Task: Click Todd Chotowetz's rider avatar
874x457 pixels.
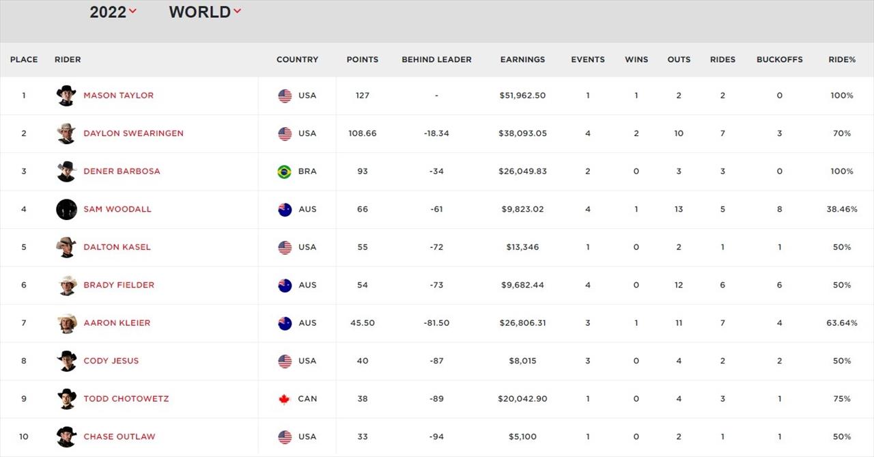Action: (66, 399)
